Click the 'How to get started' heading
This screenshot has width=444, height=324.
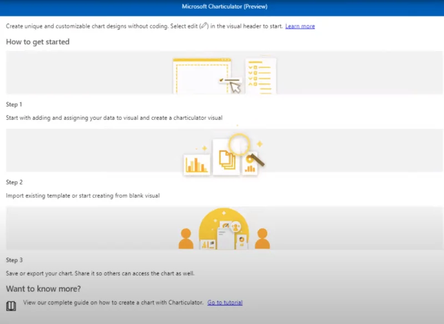point(38,42)
